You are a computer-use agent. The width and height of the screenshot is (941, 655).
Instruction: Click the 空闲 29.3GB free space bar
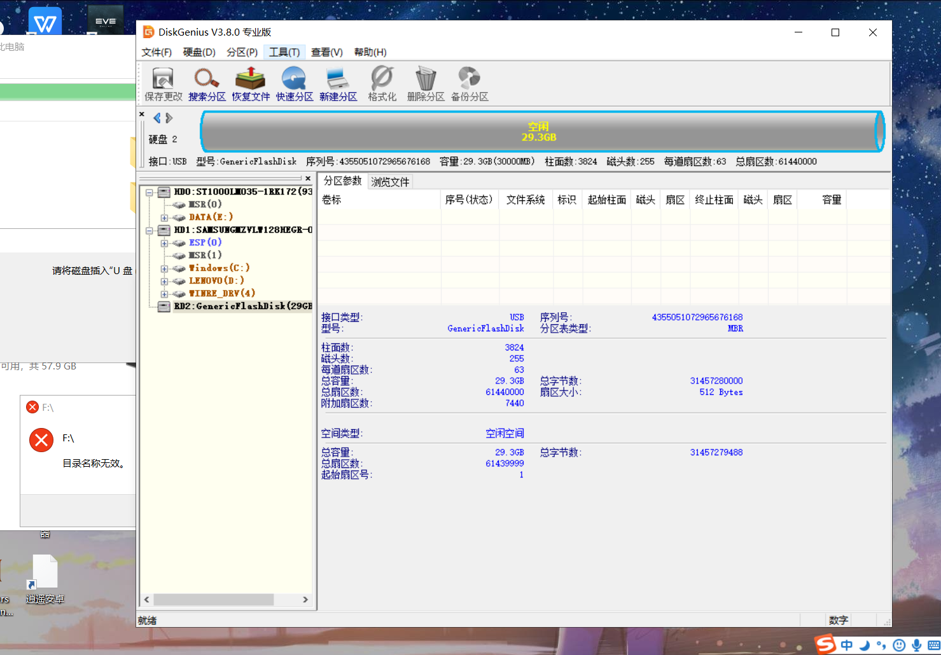pos(540,132)
